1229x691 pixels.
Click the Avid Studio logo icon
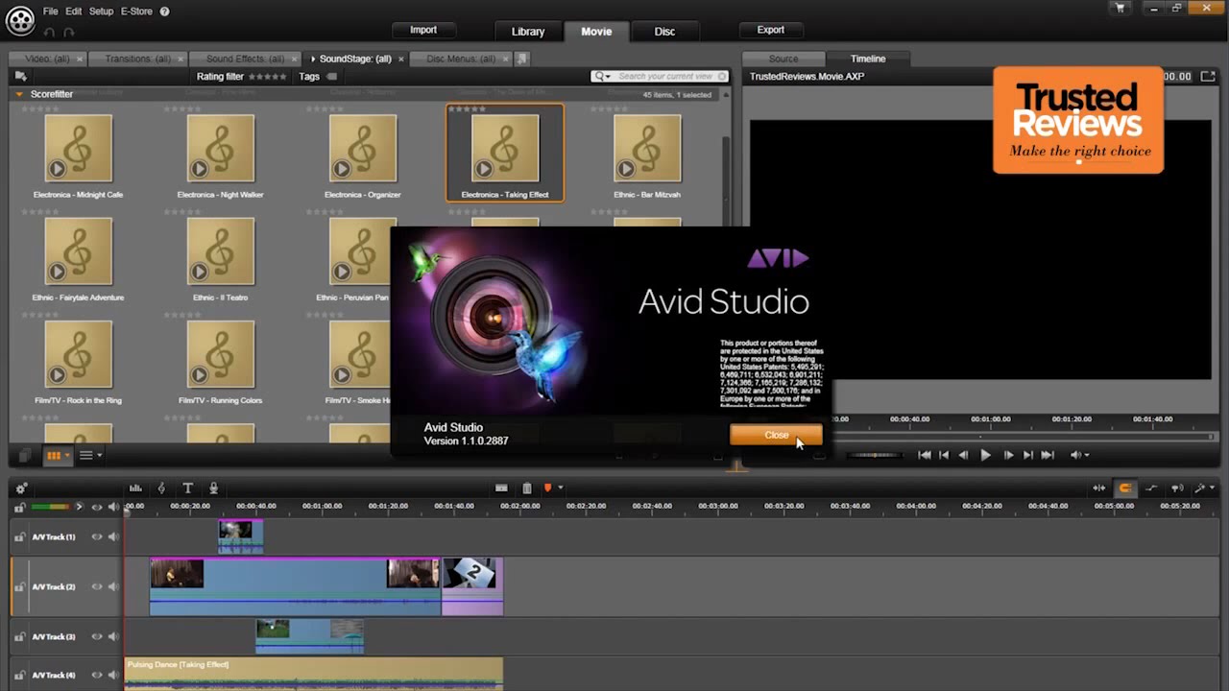click(x=19, y=19)
